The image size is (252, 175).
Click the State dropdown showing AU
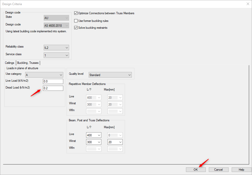(56, 18)
